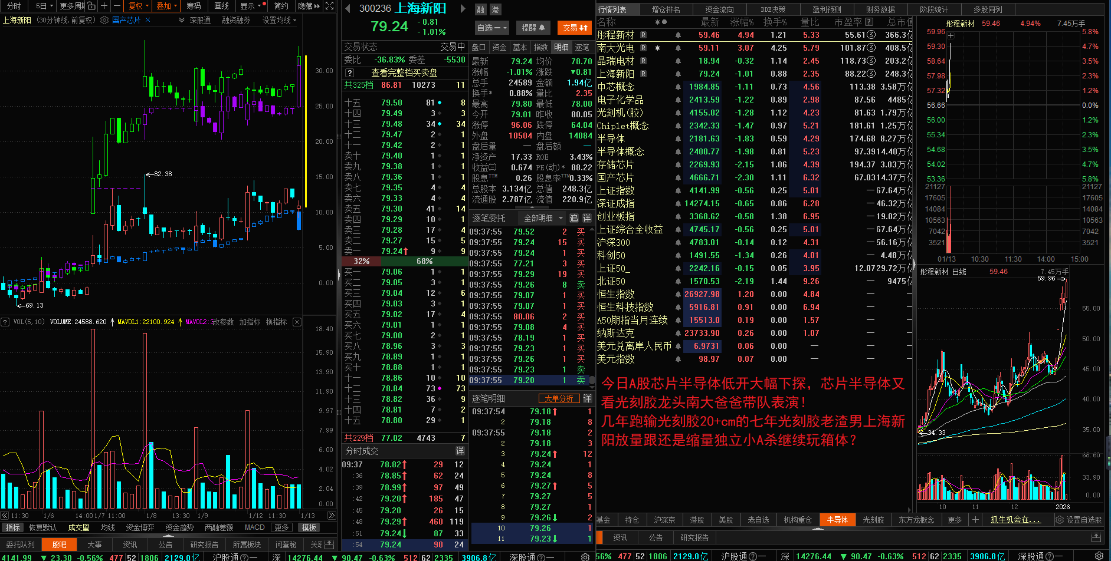Click the 改参数 indicator parameter link

(x=222, y=322)
